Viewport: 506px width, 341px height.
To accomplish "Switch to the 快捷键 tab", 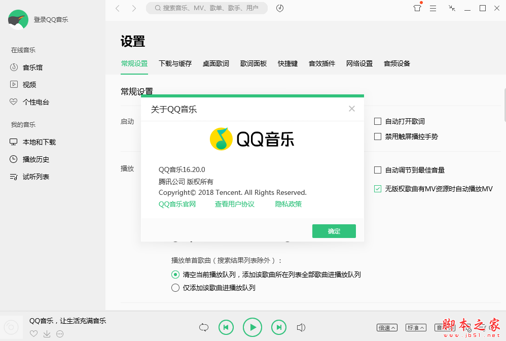I will [x=287, y=63].
